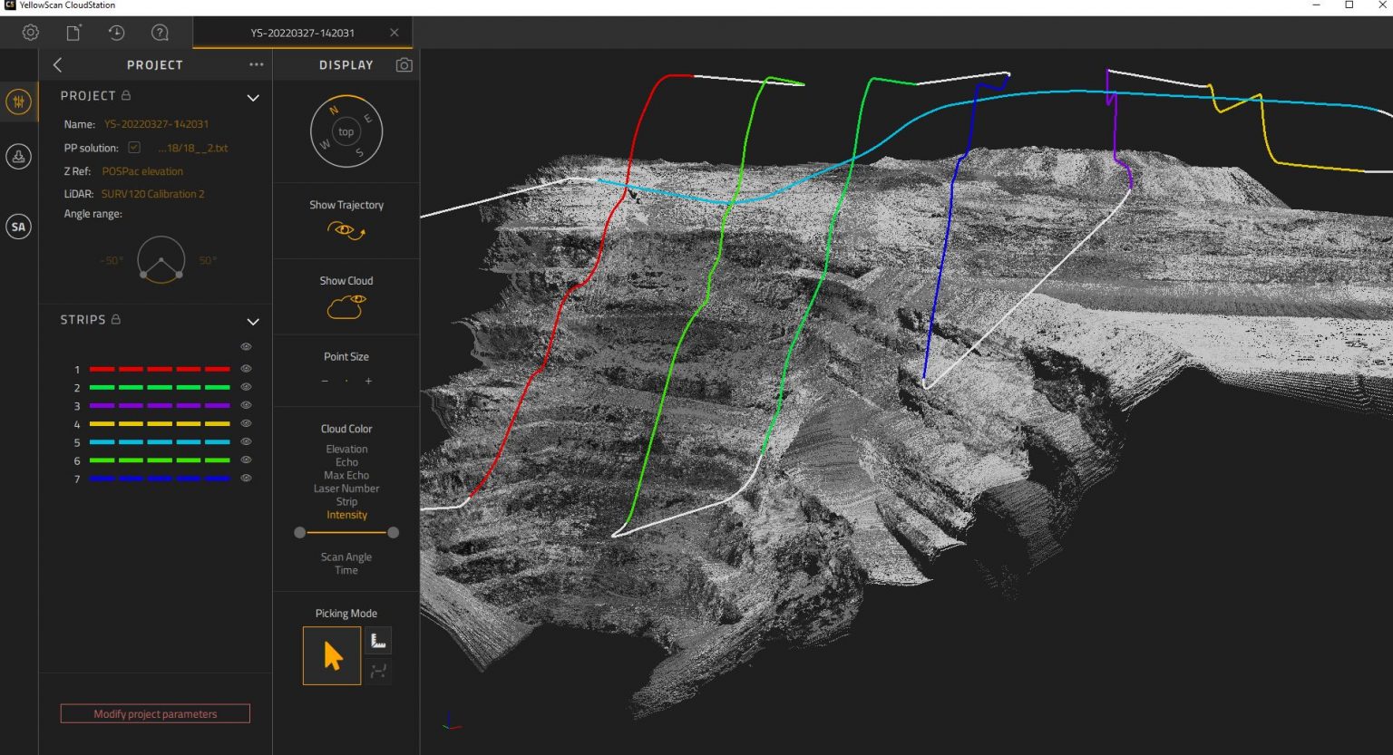Open the processing parameters icon in left sidebar

pyautogui.click(x=18, y=102)
